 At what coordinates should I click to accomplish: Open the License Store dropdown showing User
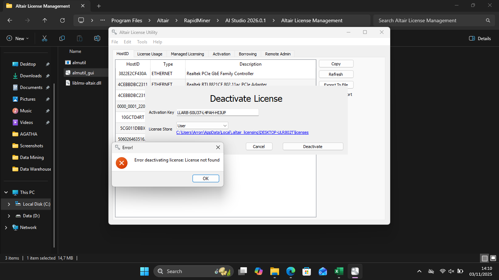click(x=202, y=125)
